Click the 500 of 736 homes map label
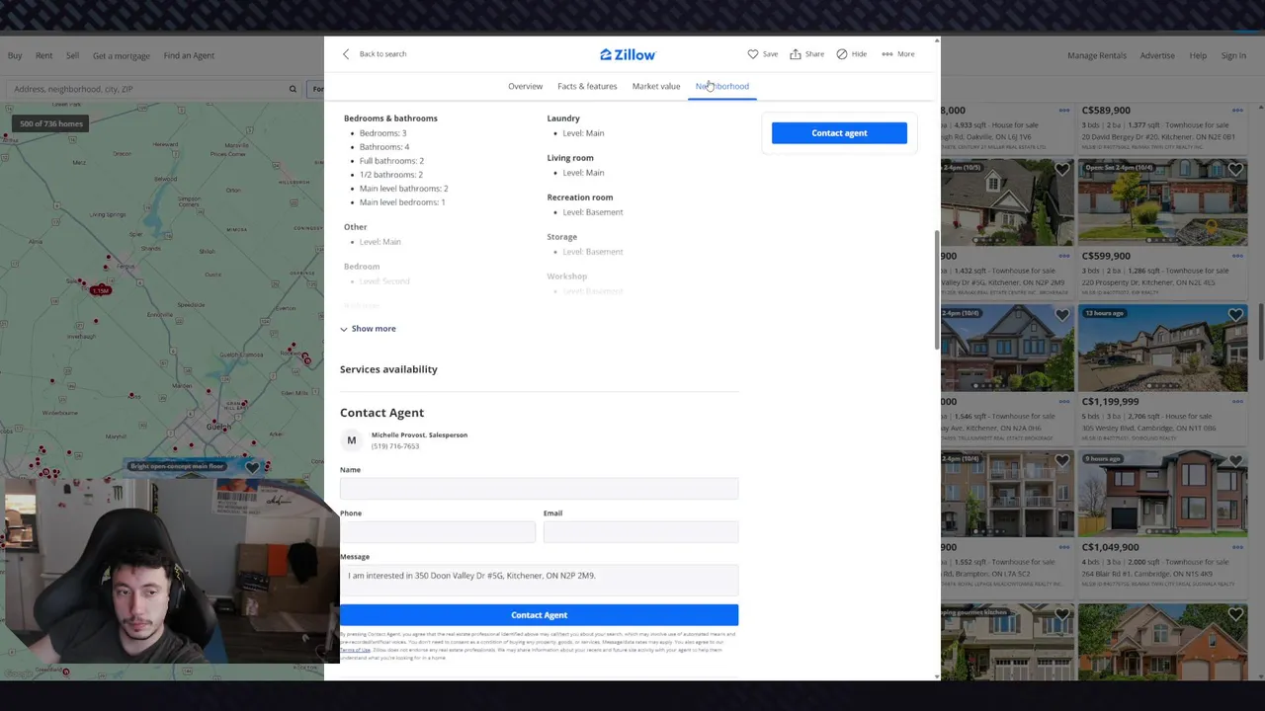The image size is (1265, 711). (x=51, y=124)
